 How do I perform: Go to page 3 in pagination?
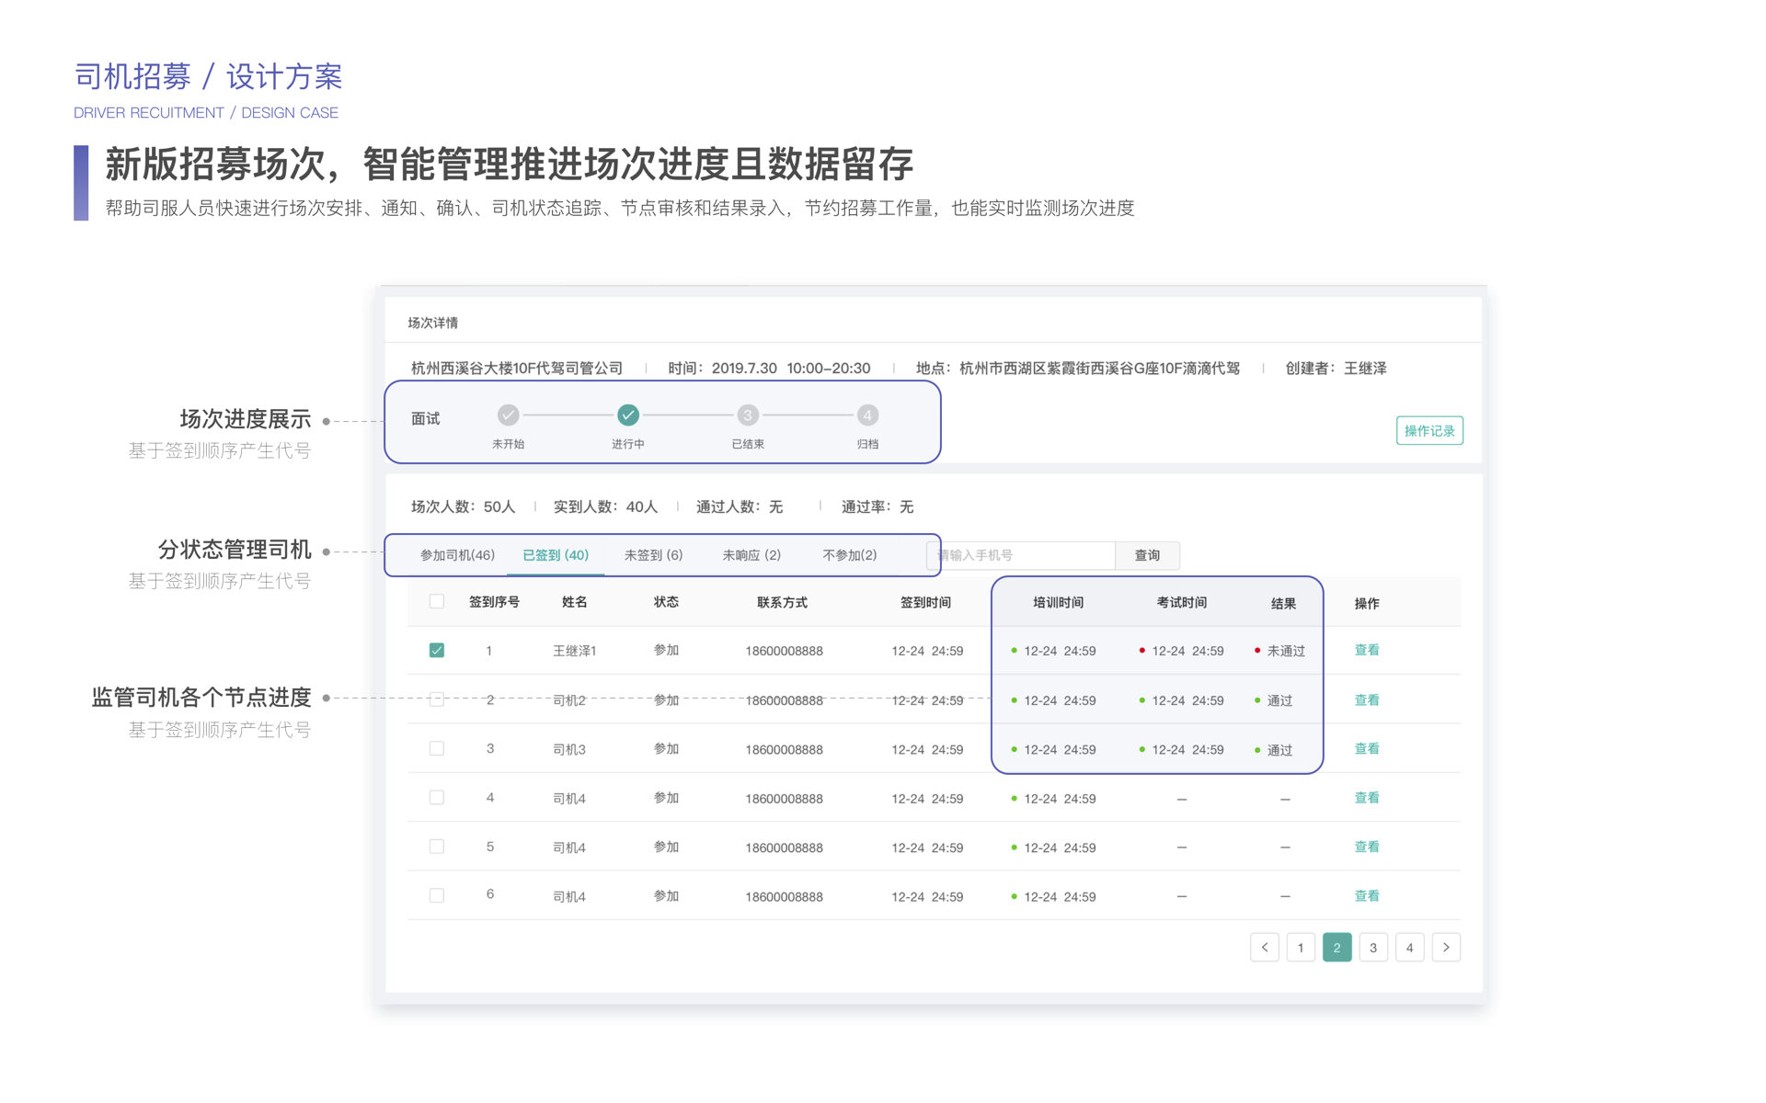pyautogui.click(x=1373, y=948)
